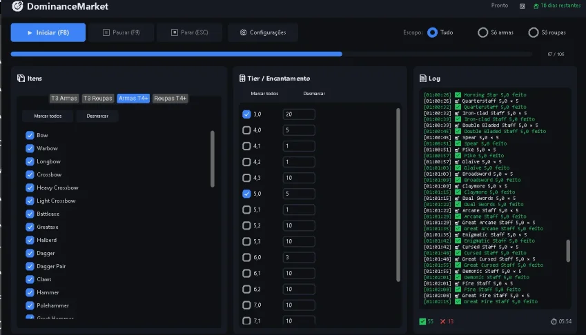The height and width of the screenshot is (335, 586).
Task: Click the blue progress bar
Action: pos(177,54)
